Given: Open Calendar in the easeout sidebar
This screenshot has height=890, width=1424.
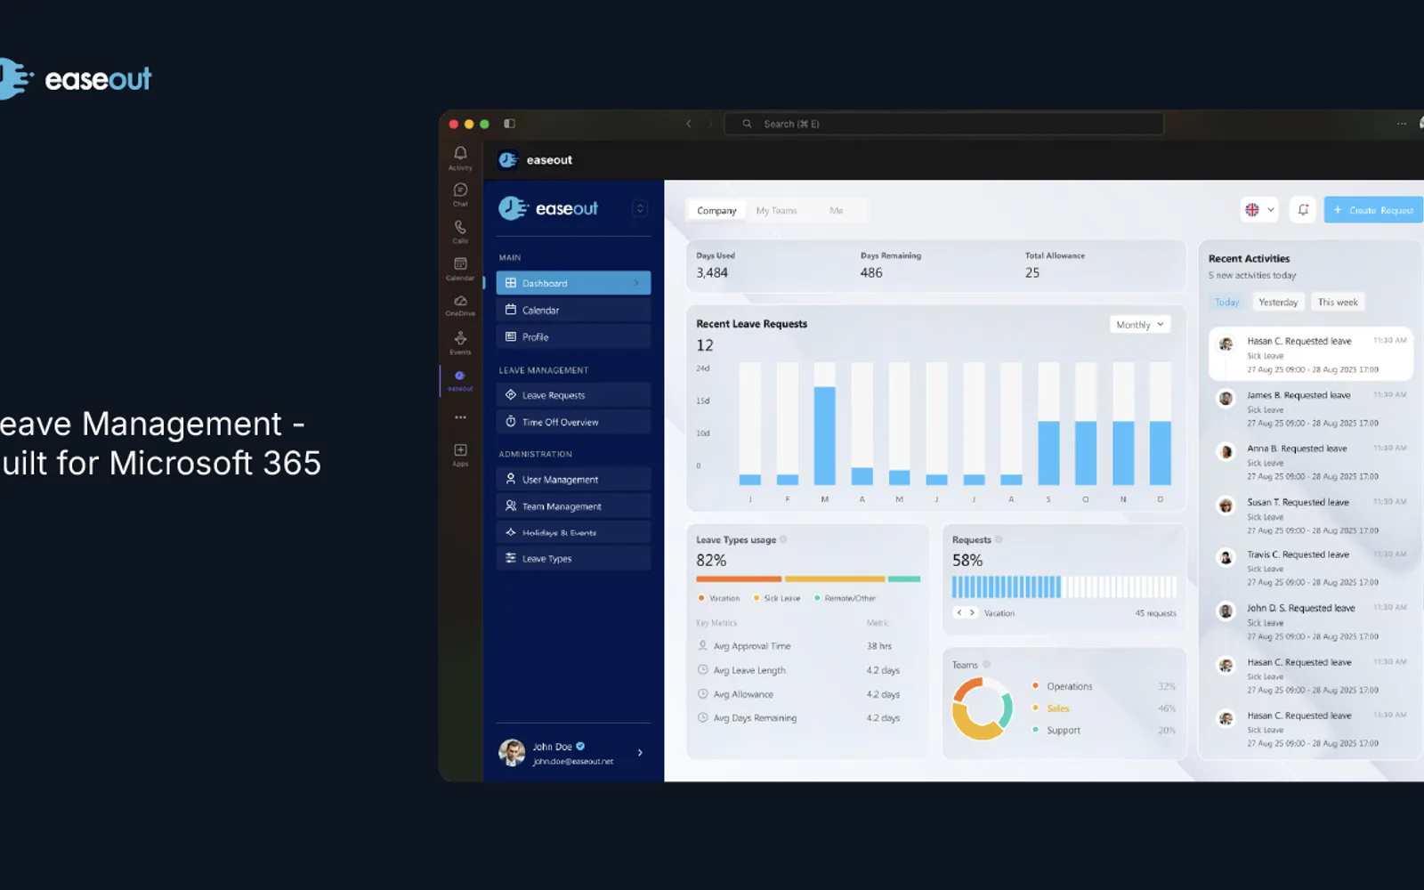Looking at the screenshot, I should [573, 310].
